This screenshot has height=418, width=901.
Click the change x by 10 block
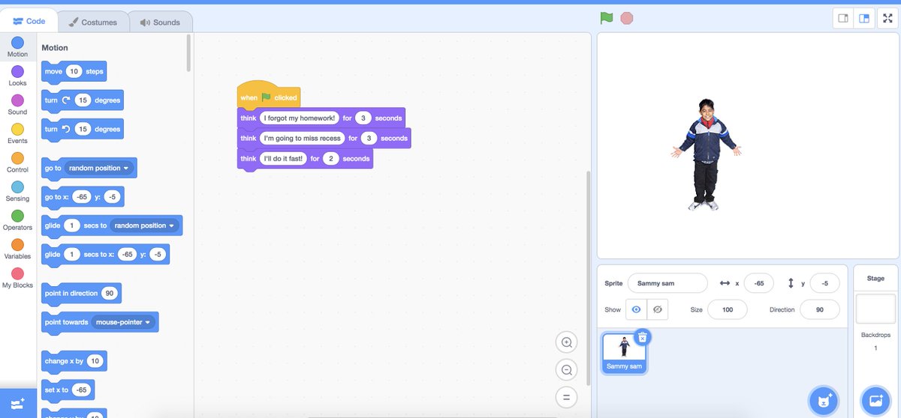[74, 361]
